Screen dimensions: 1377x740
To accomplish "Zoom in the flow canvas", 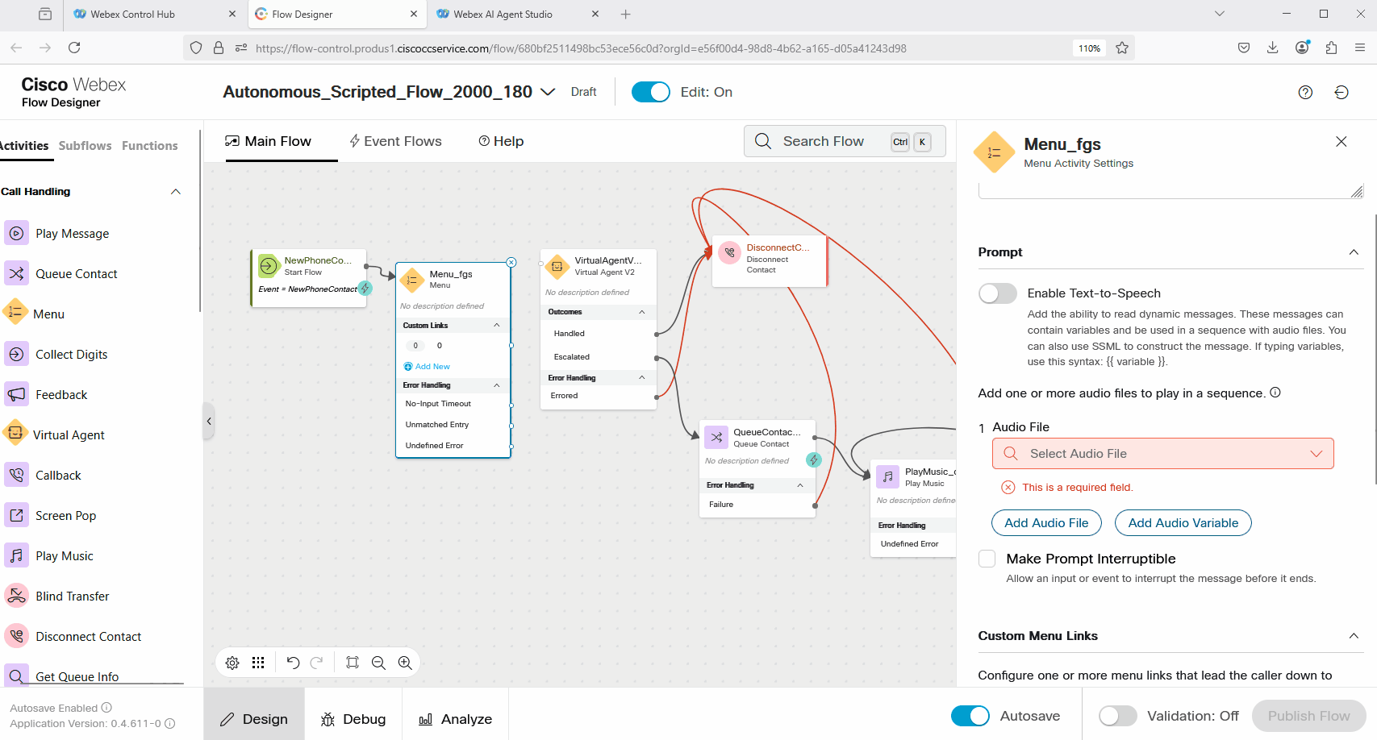I will pos(405,663).
